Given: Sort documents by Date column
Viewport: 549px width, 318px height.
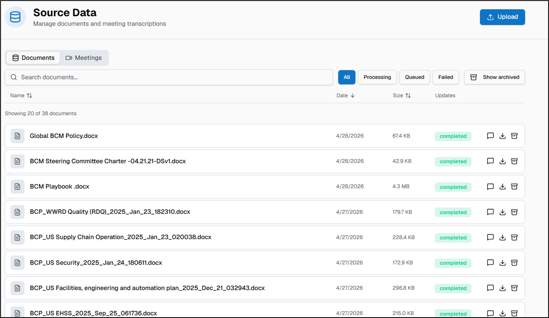Looking at the screenshot, I should point(346,96).
